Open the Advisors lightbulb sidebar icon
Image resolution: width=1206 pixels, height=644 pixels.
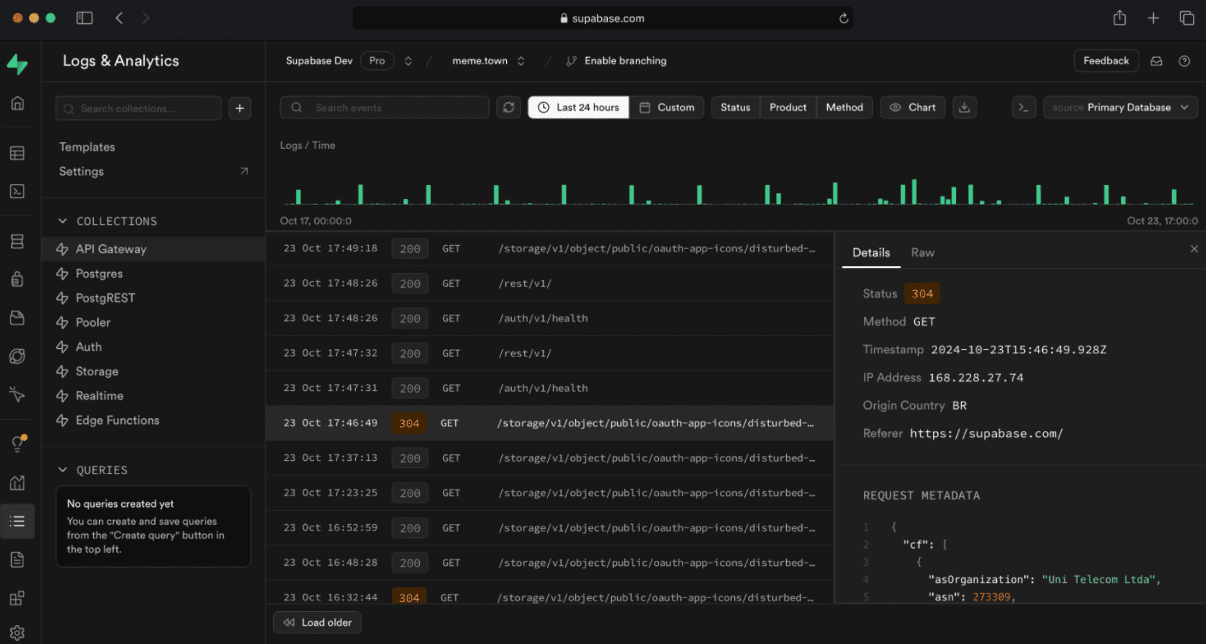18,443
